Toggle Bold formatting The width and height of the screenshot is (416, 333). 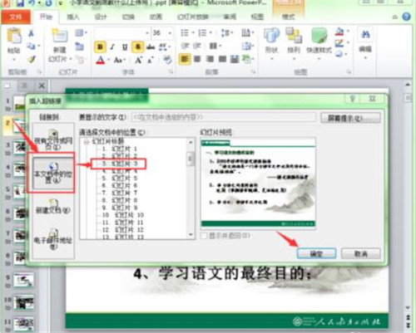(x=100, y=47)
